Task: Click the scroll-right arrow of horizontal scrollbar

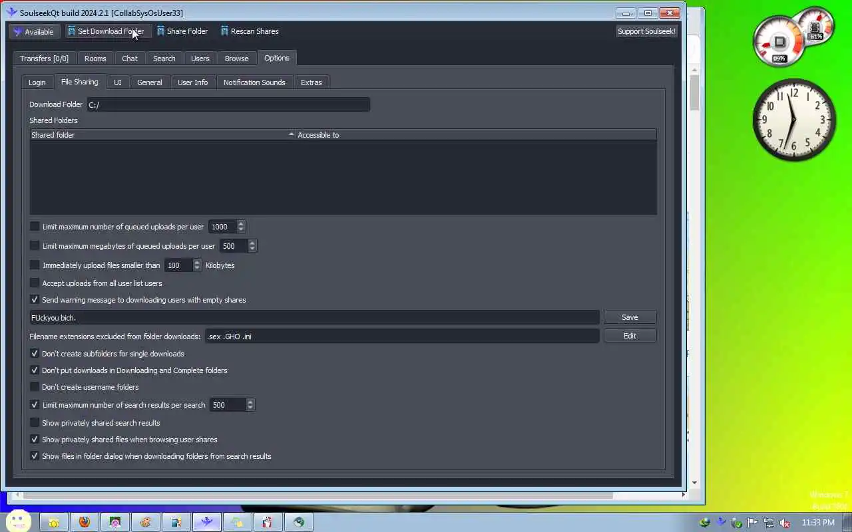Action: click(683, 495)
